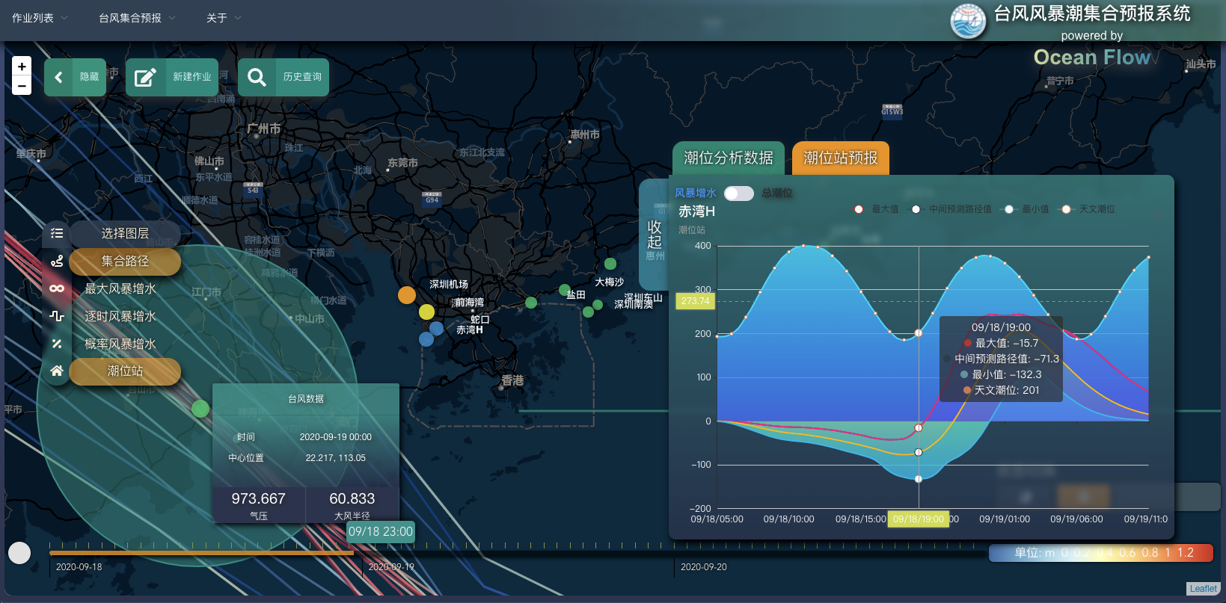Click the 历史查询 button
This screenshot has height=603, width=1226.
pos(283,77)
